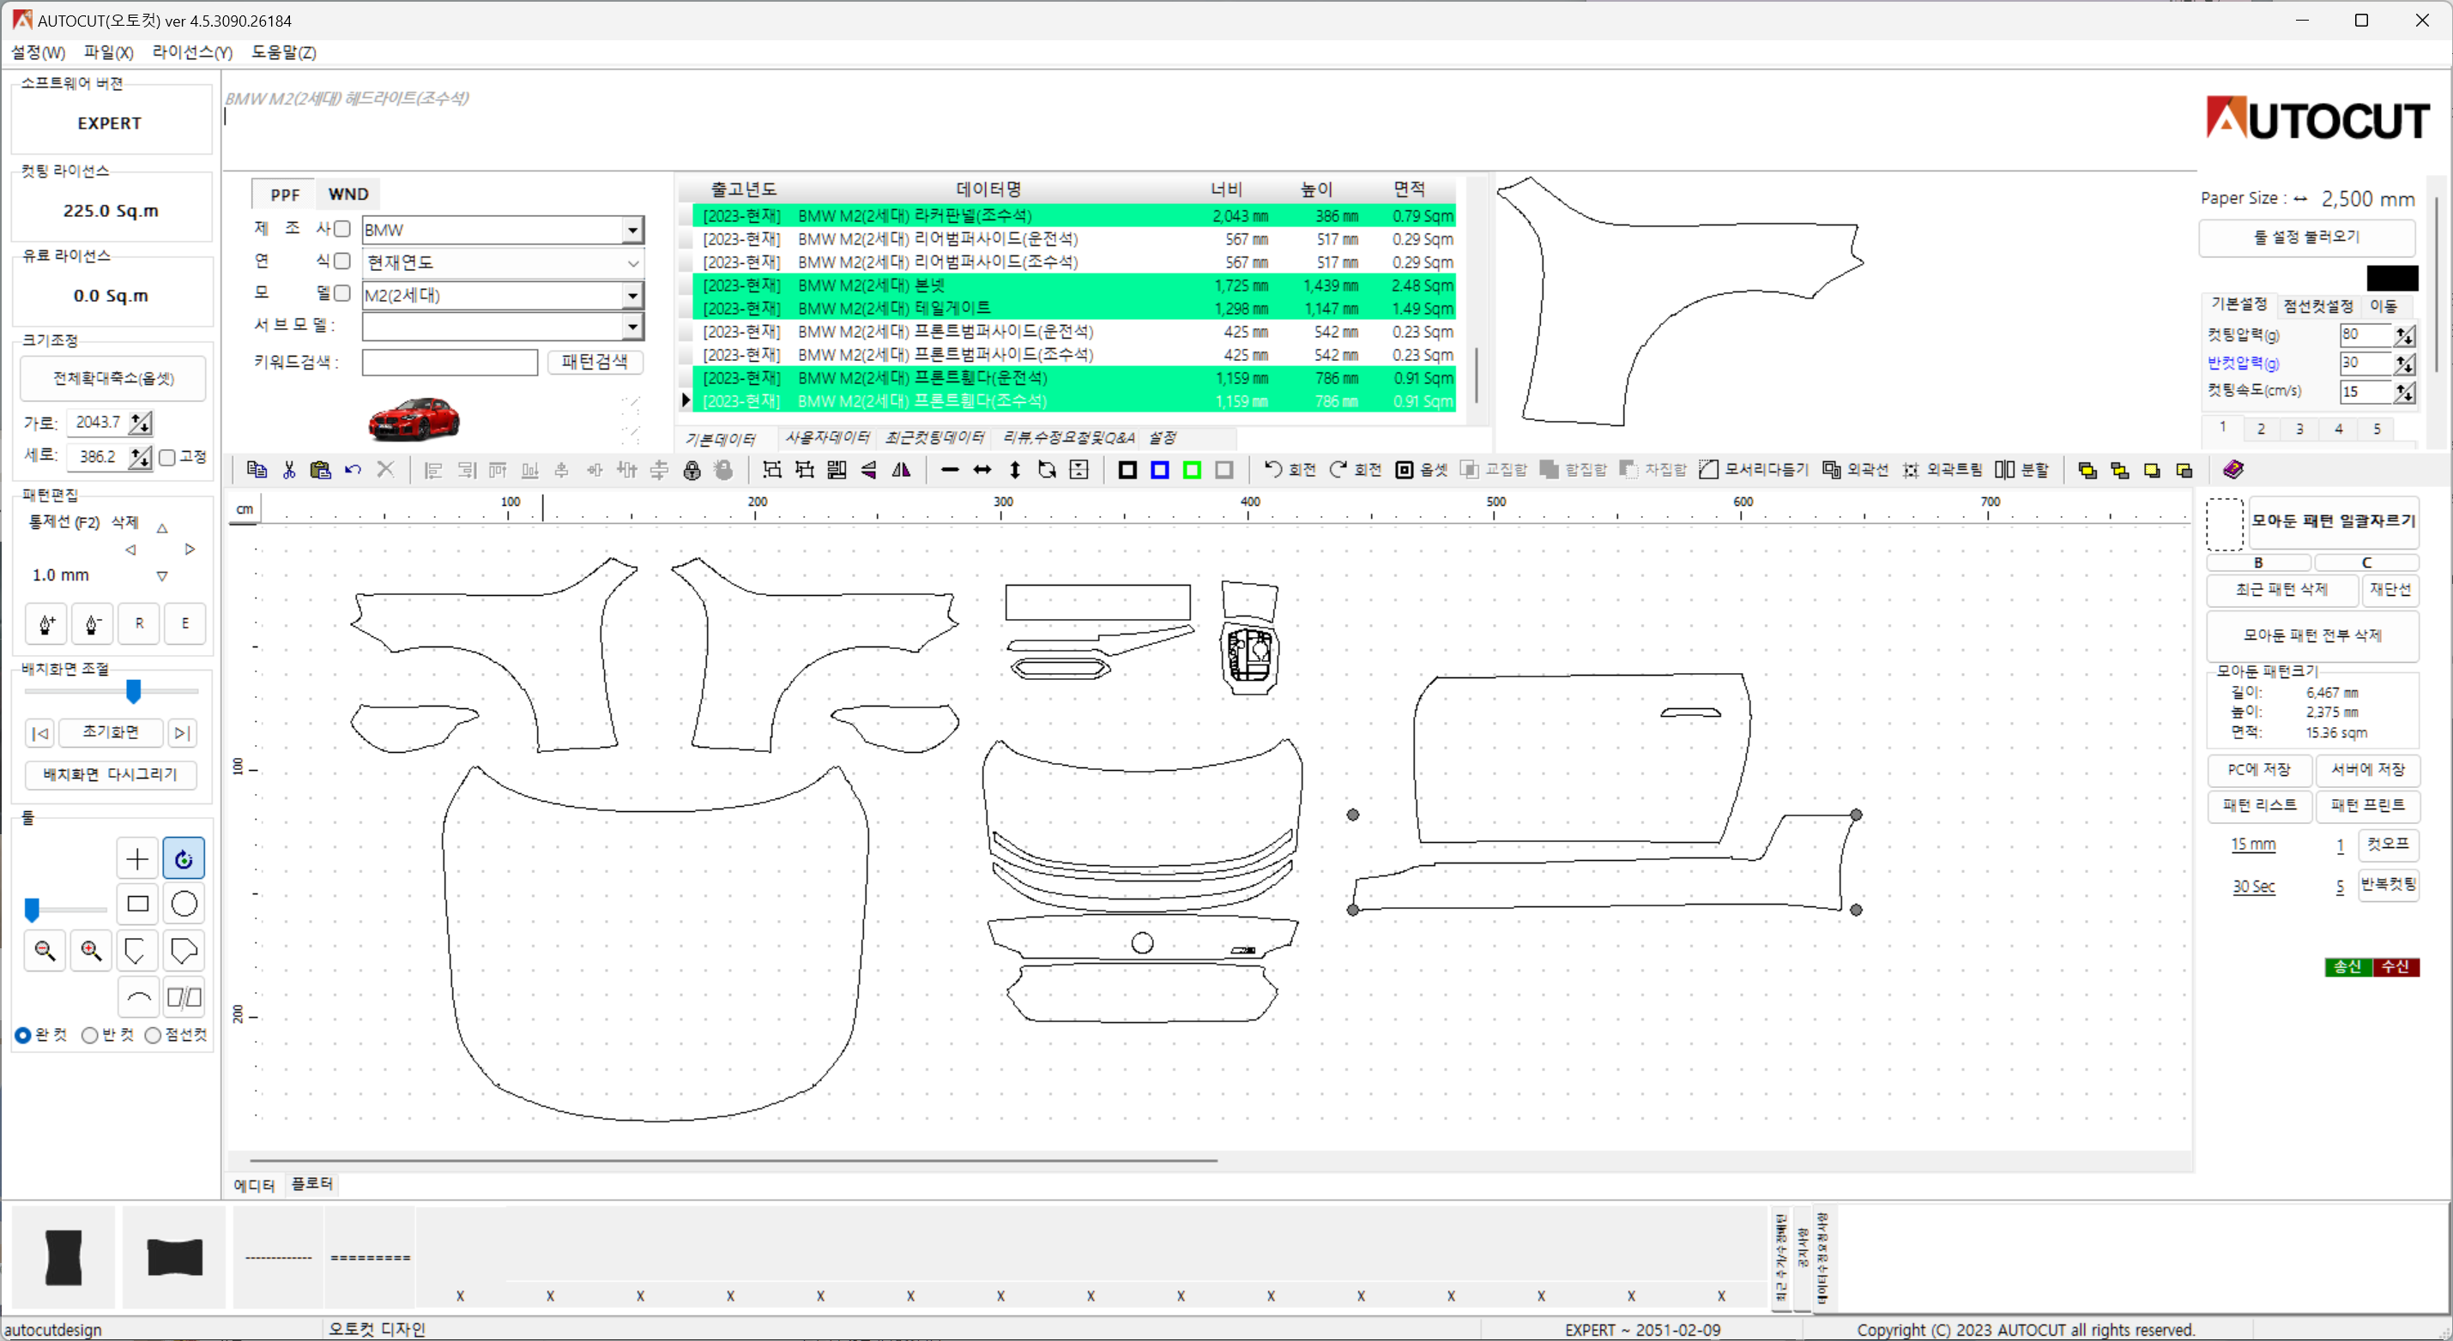Switch to the 플로터 tab
2453x1341 pixels.
311,1184
